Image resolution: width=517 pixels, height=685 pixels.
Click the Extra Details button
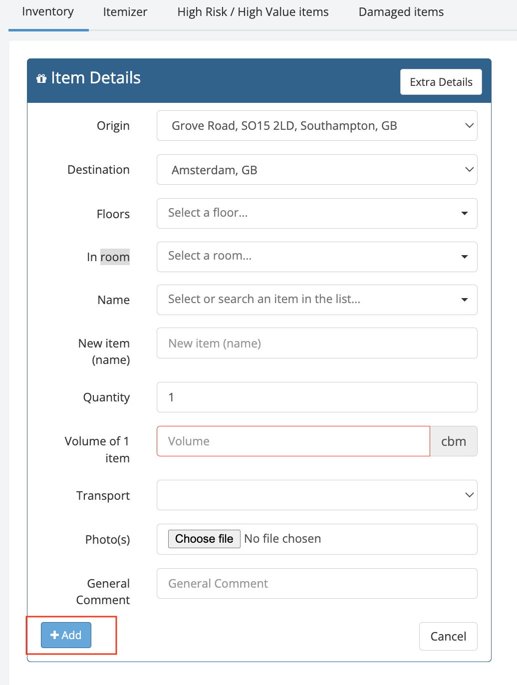point(441,82)
